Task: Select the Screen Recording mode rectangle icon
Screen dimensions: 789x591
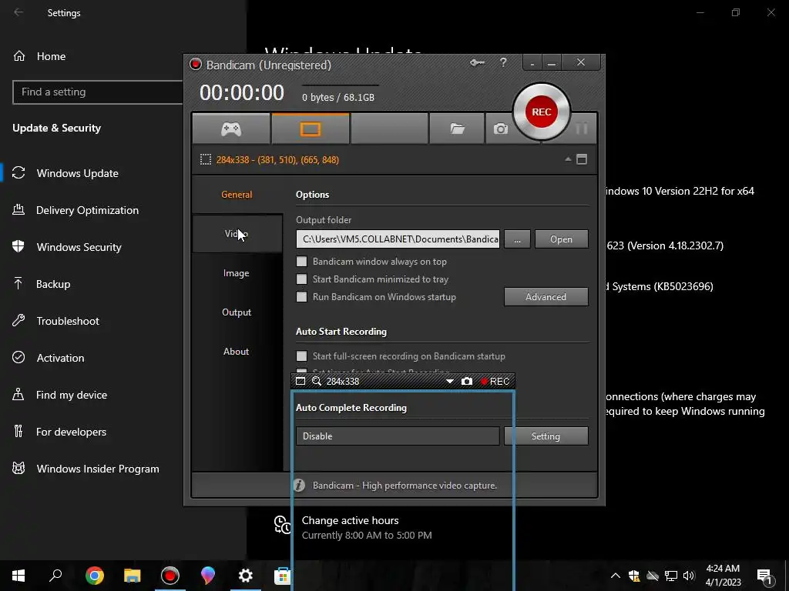Action: pyautogui.click(x=311, y=129)
